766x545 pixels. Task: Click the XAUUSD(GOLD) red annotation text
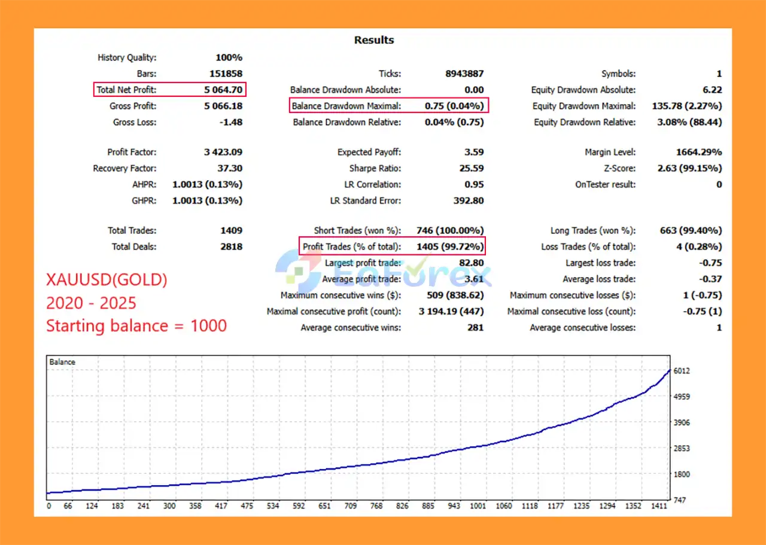[107, 279]
